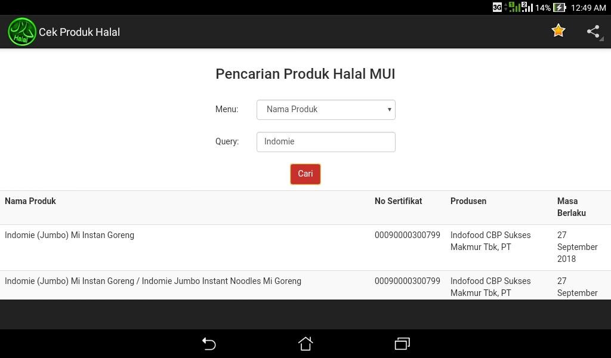Tap the 14% battery percentage

[543, 8]
